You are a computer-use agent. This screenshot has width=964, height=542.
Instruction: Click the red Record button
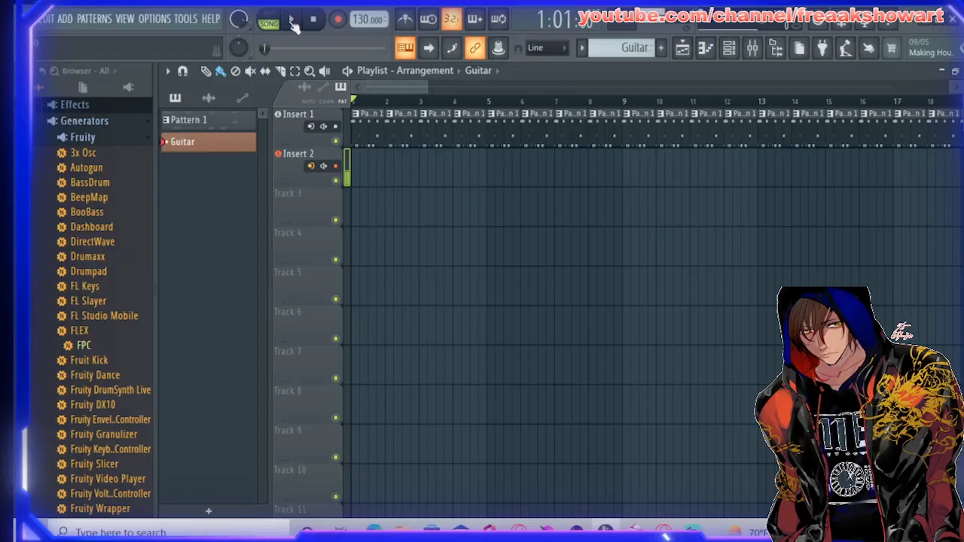pos(337,20)
